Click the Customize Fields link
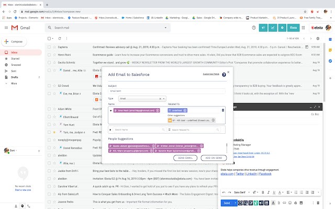335x209 pixels. click(210, 75)
